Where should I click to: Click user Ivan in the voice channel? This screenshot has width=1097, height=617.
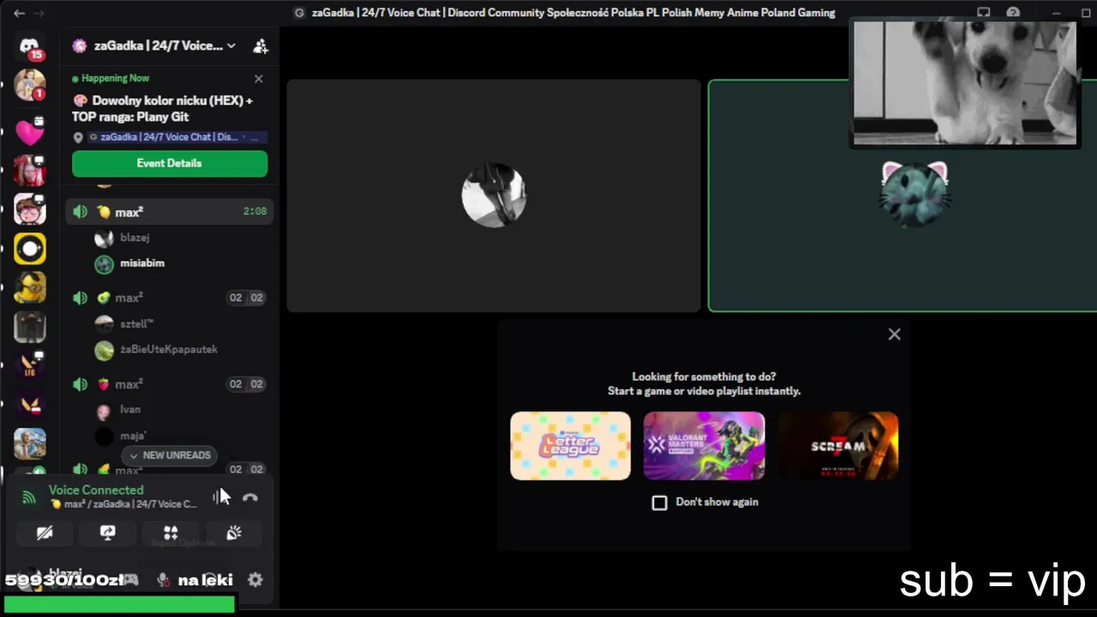tap(130, 410)
